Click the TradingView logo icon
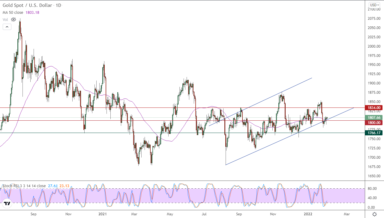This screenshot has width=384, height=218. pos(7,204)
